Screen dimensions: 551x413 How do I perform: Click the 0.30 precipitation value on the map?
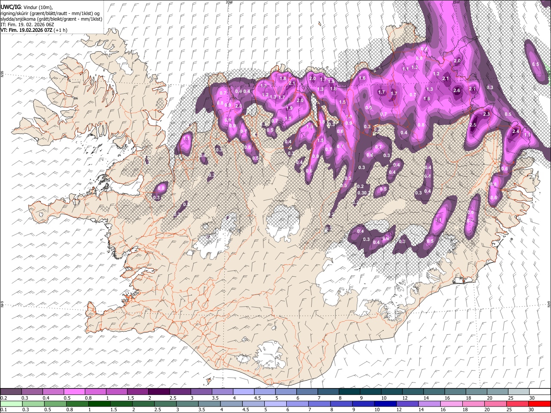(362, 193)
